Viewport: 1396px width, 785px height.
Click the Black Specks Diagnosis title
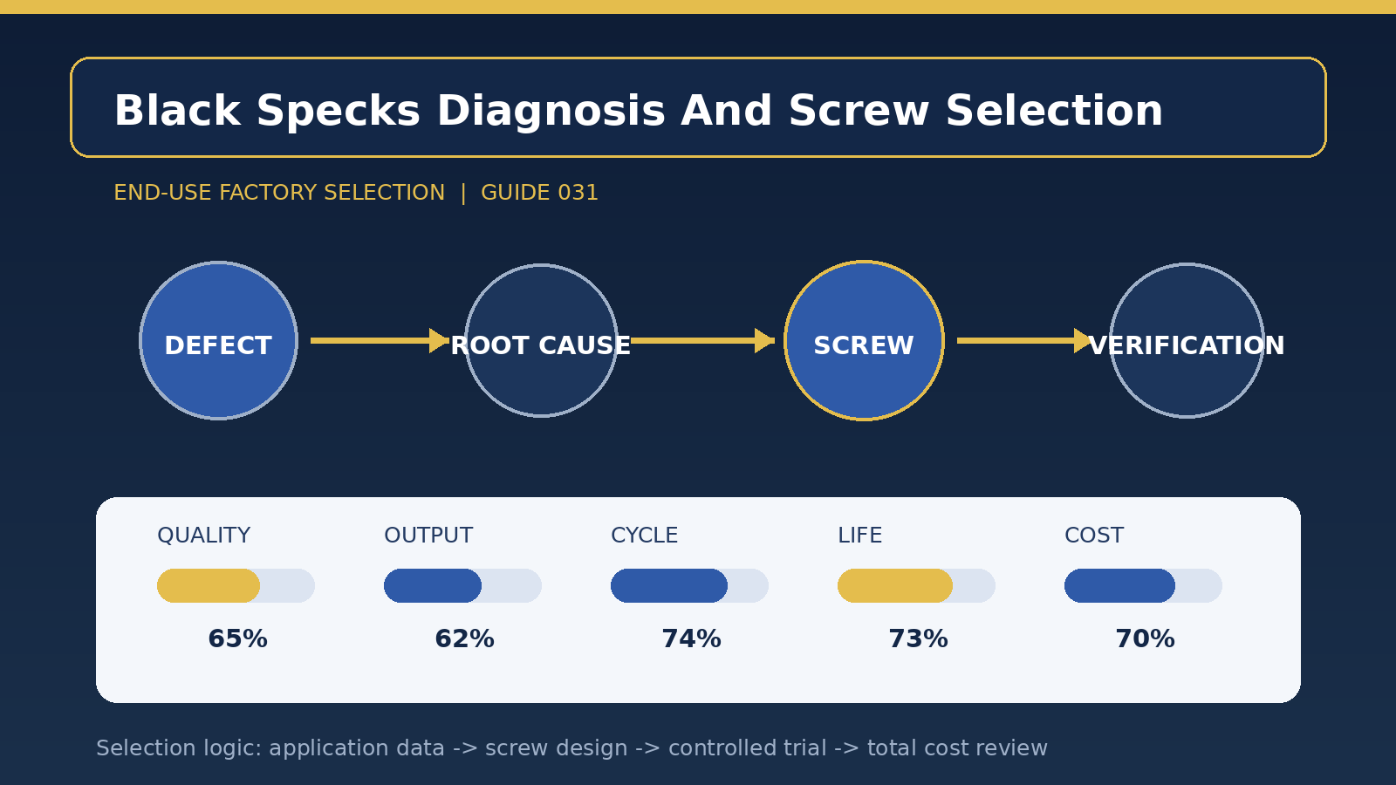[x=639, y=112]
